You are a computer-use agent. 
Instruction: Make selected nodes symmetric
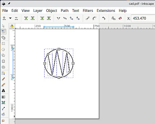point(72,18)
